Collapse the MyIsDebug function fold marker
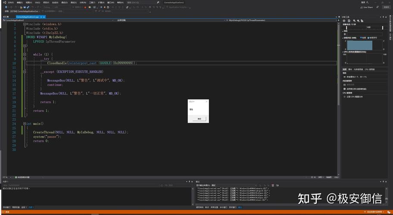Viewport: 393px width, 215px height. tap(25, 46)
